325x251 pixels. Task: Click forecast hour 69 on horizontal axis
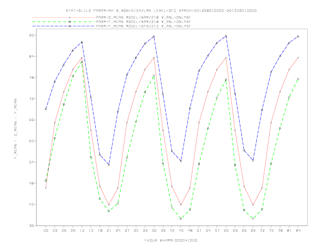tap(253, 230)
